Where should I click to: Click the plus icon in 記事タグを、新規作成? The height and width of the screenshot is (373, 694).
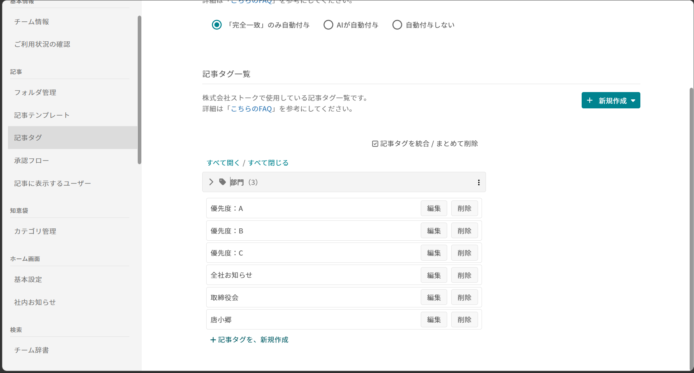coord(213,340)
